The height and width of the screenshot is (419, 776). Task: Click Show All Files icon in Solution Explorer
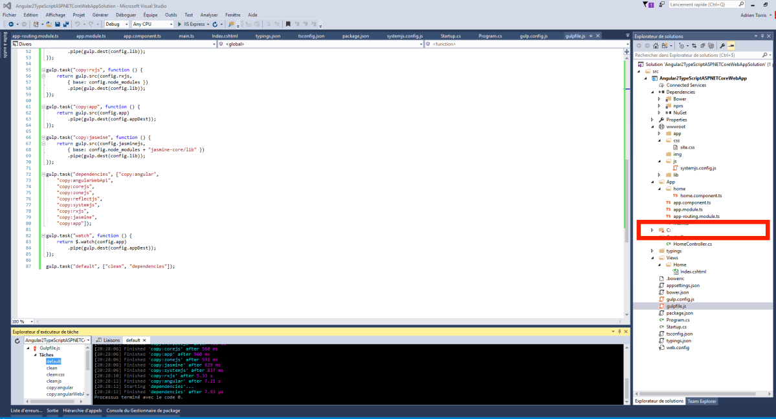711,46
